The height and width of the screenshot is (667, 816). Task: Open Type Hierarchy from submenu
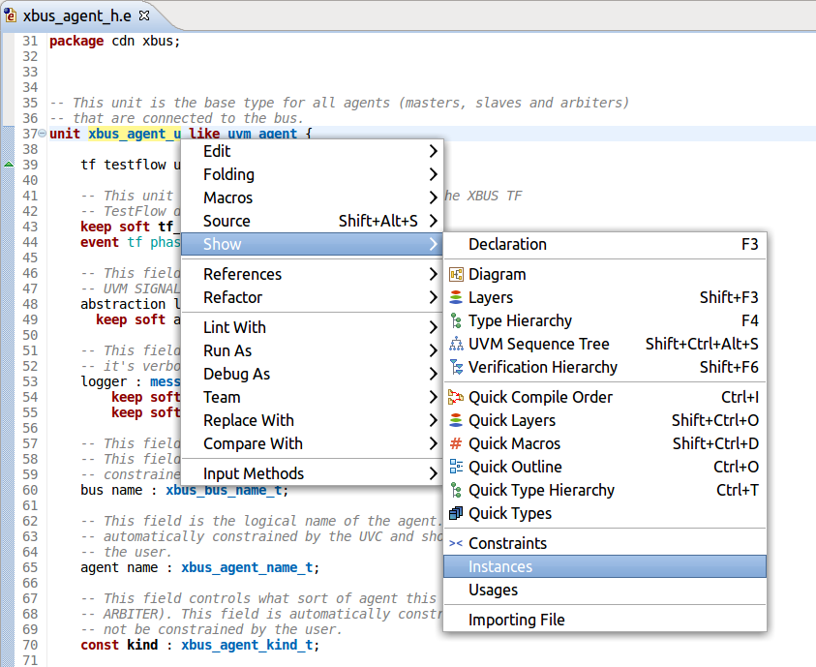[x=520, y=320]
